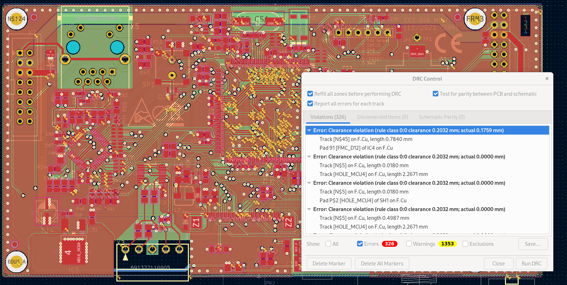
Task: Select the Z2 component footprint
Action: [288, 222]
